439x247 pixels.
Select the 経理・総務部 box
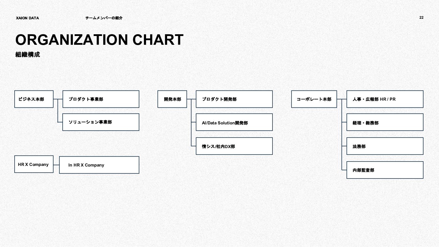coord(385,122)
